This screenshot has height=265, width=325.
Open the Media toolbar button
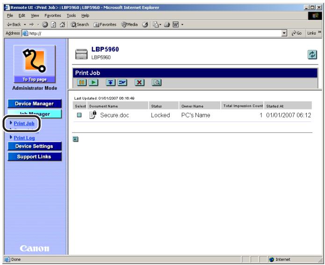[130, 25]
